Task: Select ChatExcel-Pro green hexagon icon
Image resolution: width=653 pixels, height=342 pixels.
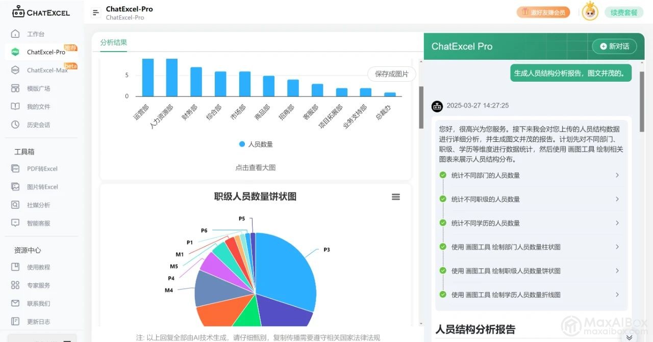Action: click(15, 52)
